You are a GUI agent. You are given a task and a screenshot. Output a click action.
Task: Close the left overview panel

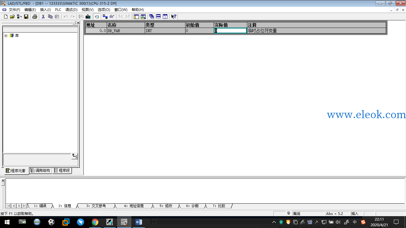coord(78,23)
